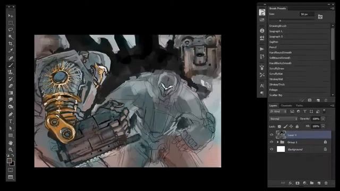Open the Preset Manager from Brush Presets
This screenshot has height=191, width=340.
310,100
